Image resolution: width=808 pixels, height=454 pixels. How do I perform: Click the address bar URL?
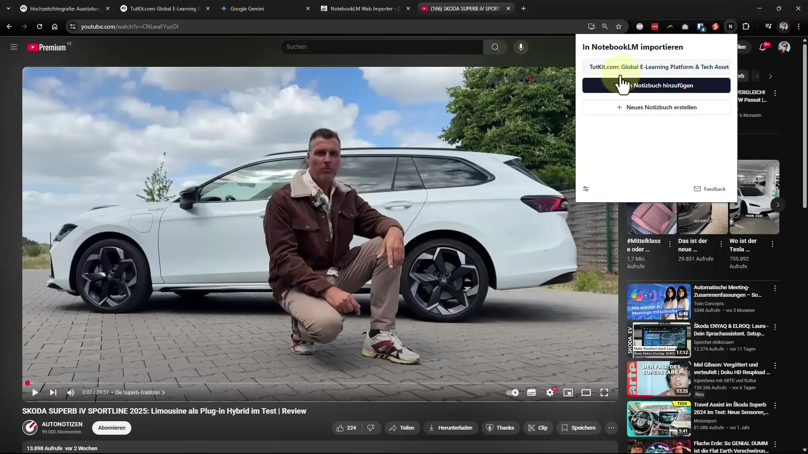point(130,26)
